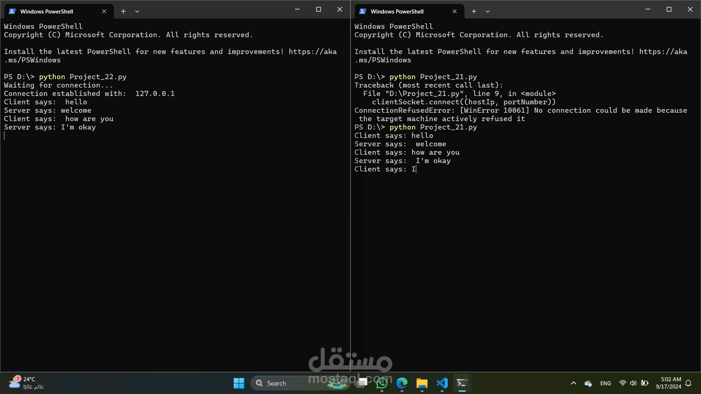701x394 pixels.
Task: Open the right terminal's tab dropdown menu
Action: pos(487,11)
